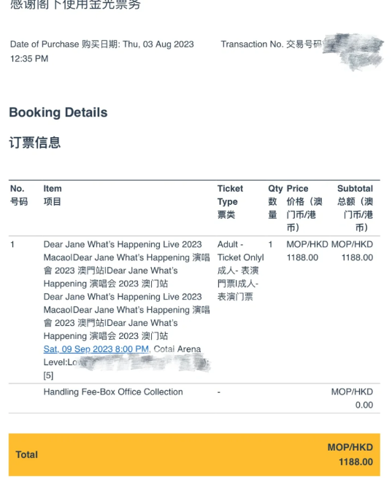392x487 pixels.
Task: Click the Handling Fee-Box Office Collection row
Action: pyautogui.click(x=194, y=398)
